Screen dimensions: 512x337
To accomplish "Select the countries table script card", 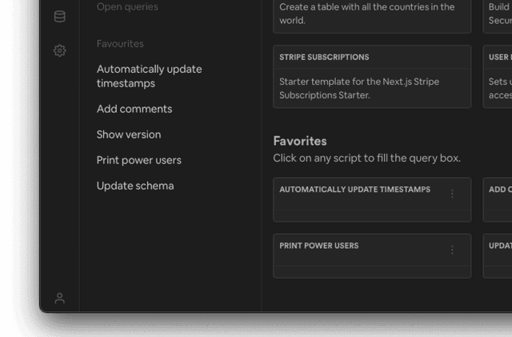I will tap(371, 14).
